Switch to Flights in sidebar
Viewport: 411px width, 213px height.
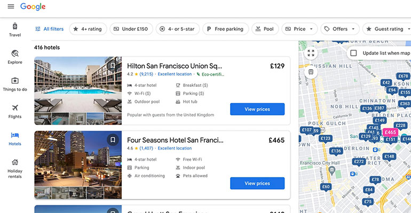point(15,111)
